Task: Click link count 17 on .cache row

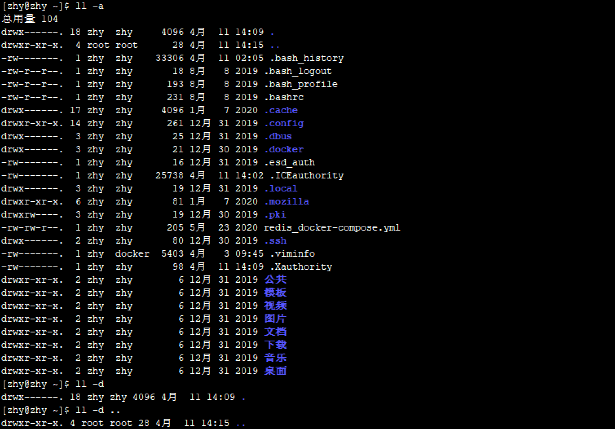Action: coord(75,110)
